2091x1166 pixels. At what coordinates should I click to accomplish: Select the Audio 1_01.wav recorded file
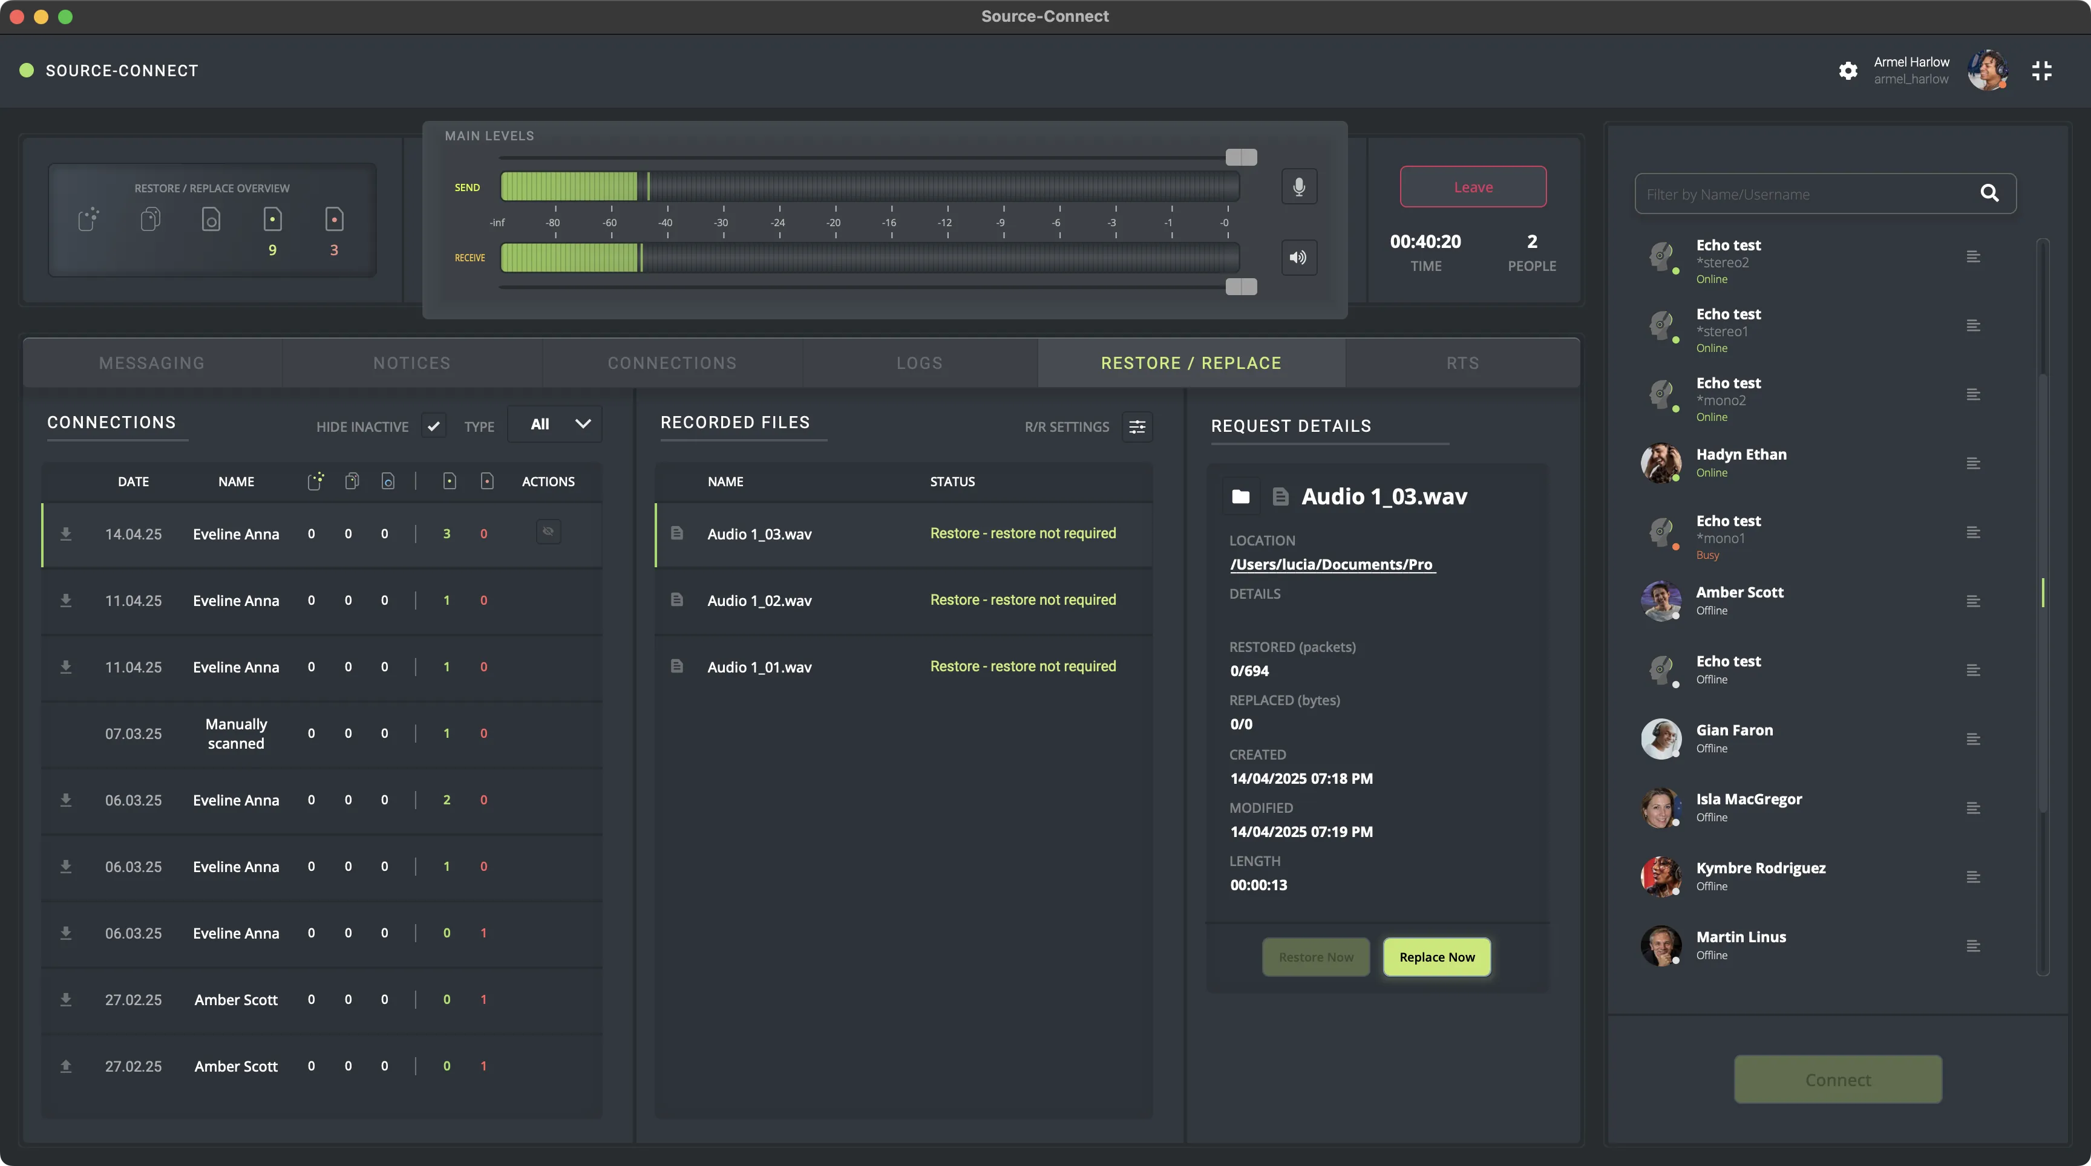[x=903, y=667]
